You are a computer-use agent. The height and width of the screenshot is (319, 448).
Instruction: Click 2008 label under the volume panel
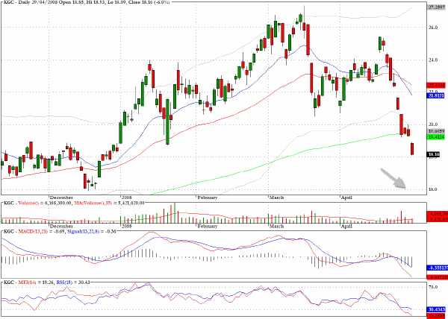pos(126,226)
